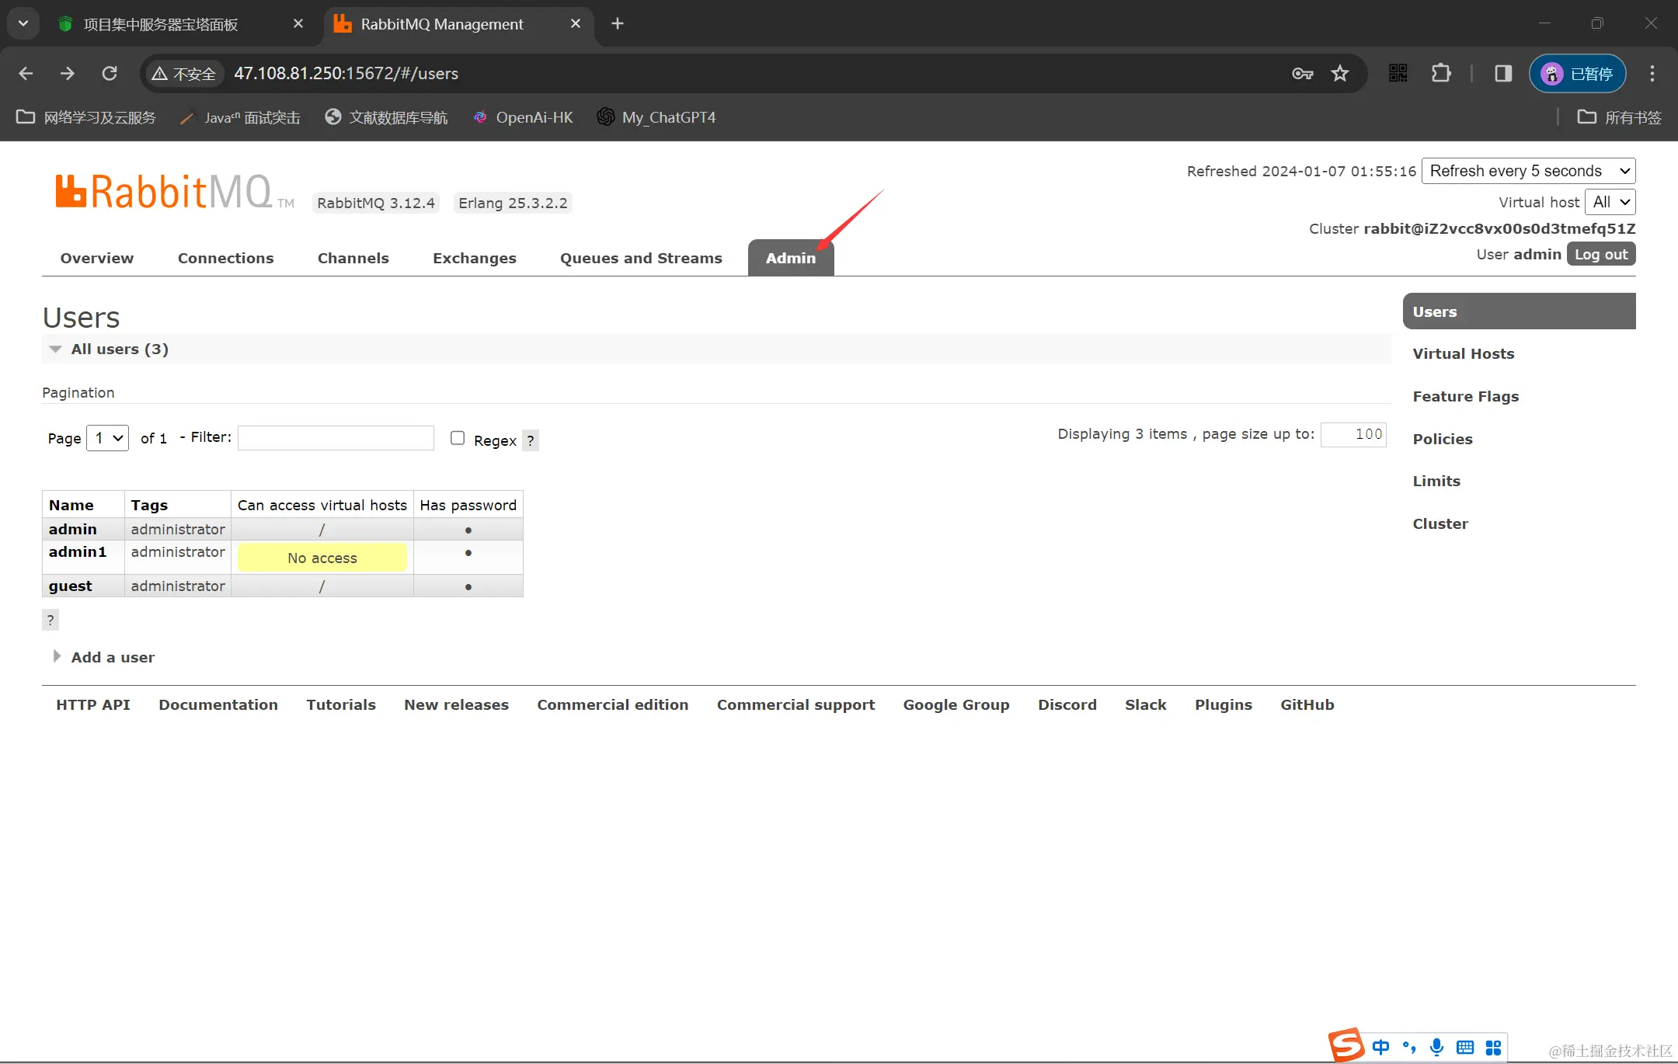
Task: Click the Sogou input method S logo
Action: 1346,1045
